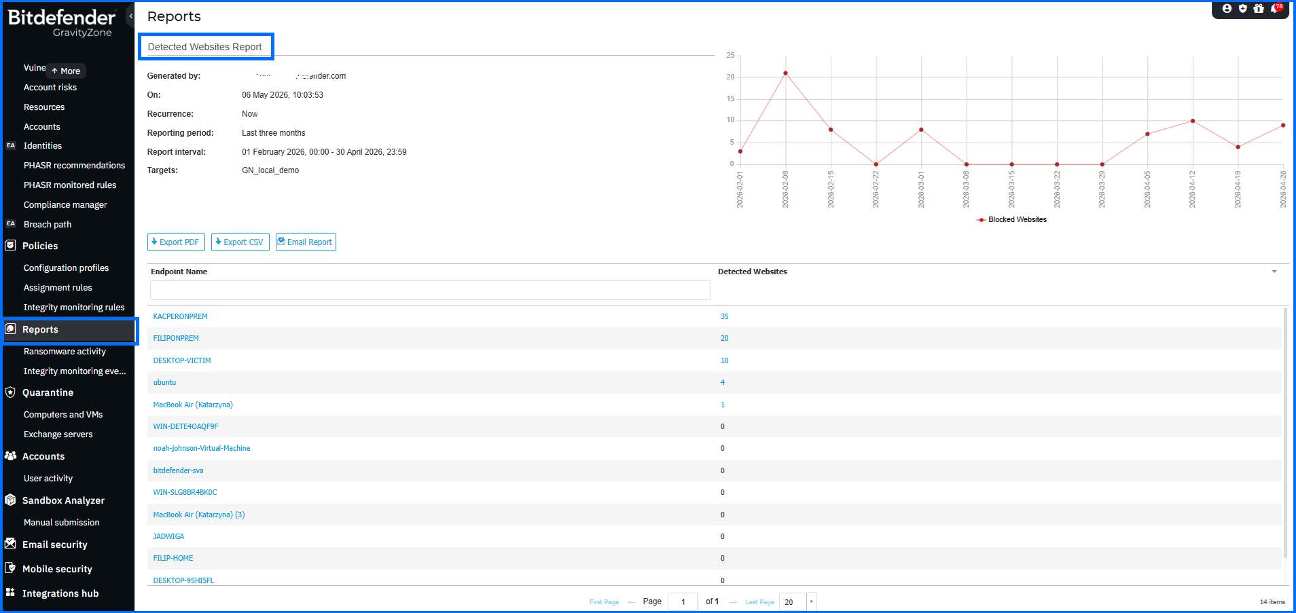1296x613 pixels.
Task: Open Computers and VMs quarantine
Action: coord(63,415)
